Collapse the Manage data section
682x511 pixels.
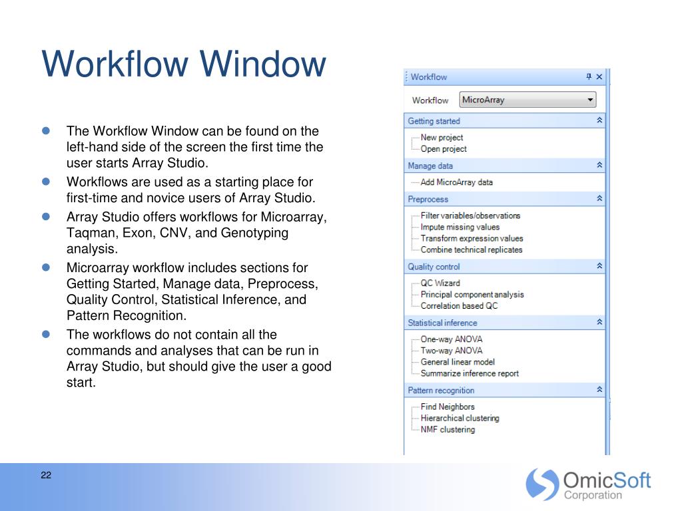[599, 165]
